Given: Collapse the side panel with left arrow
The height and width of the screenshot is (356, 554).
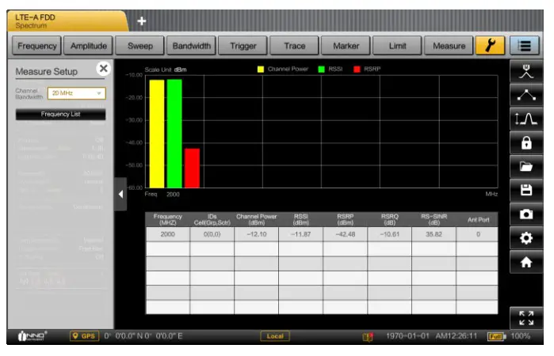Looking at the screenshot, I should [120, 194].
